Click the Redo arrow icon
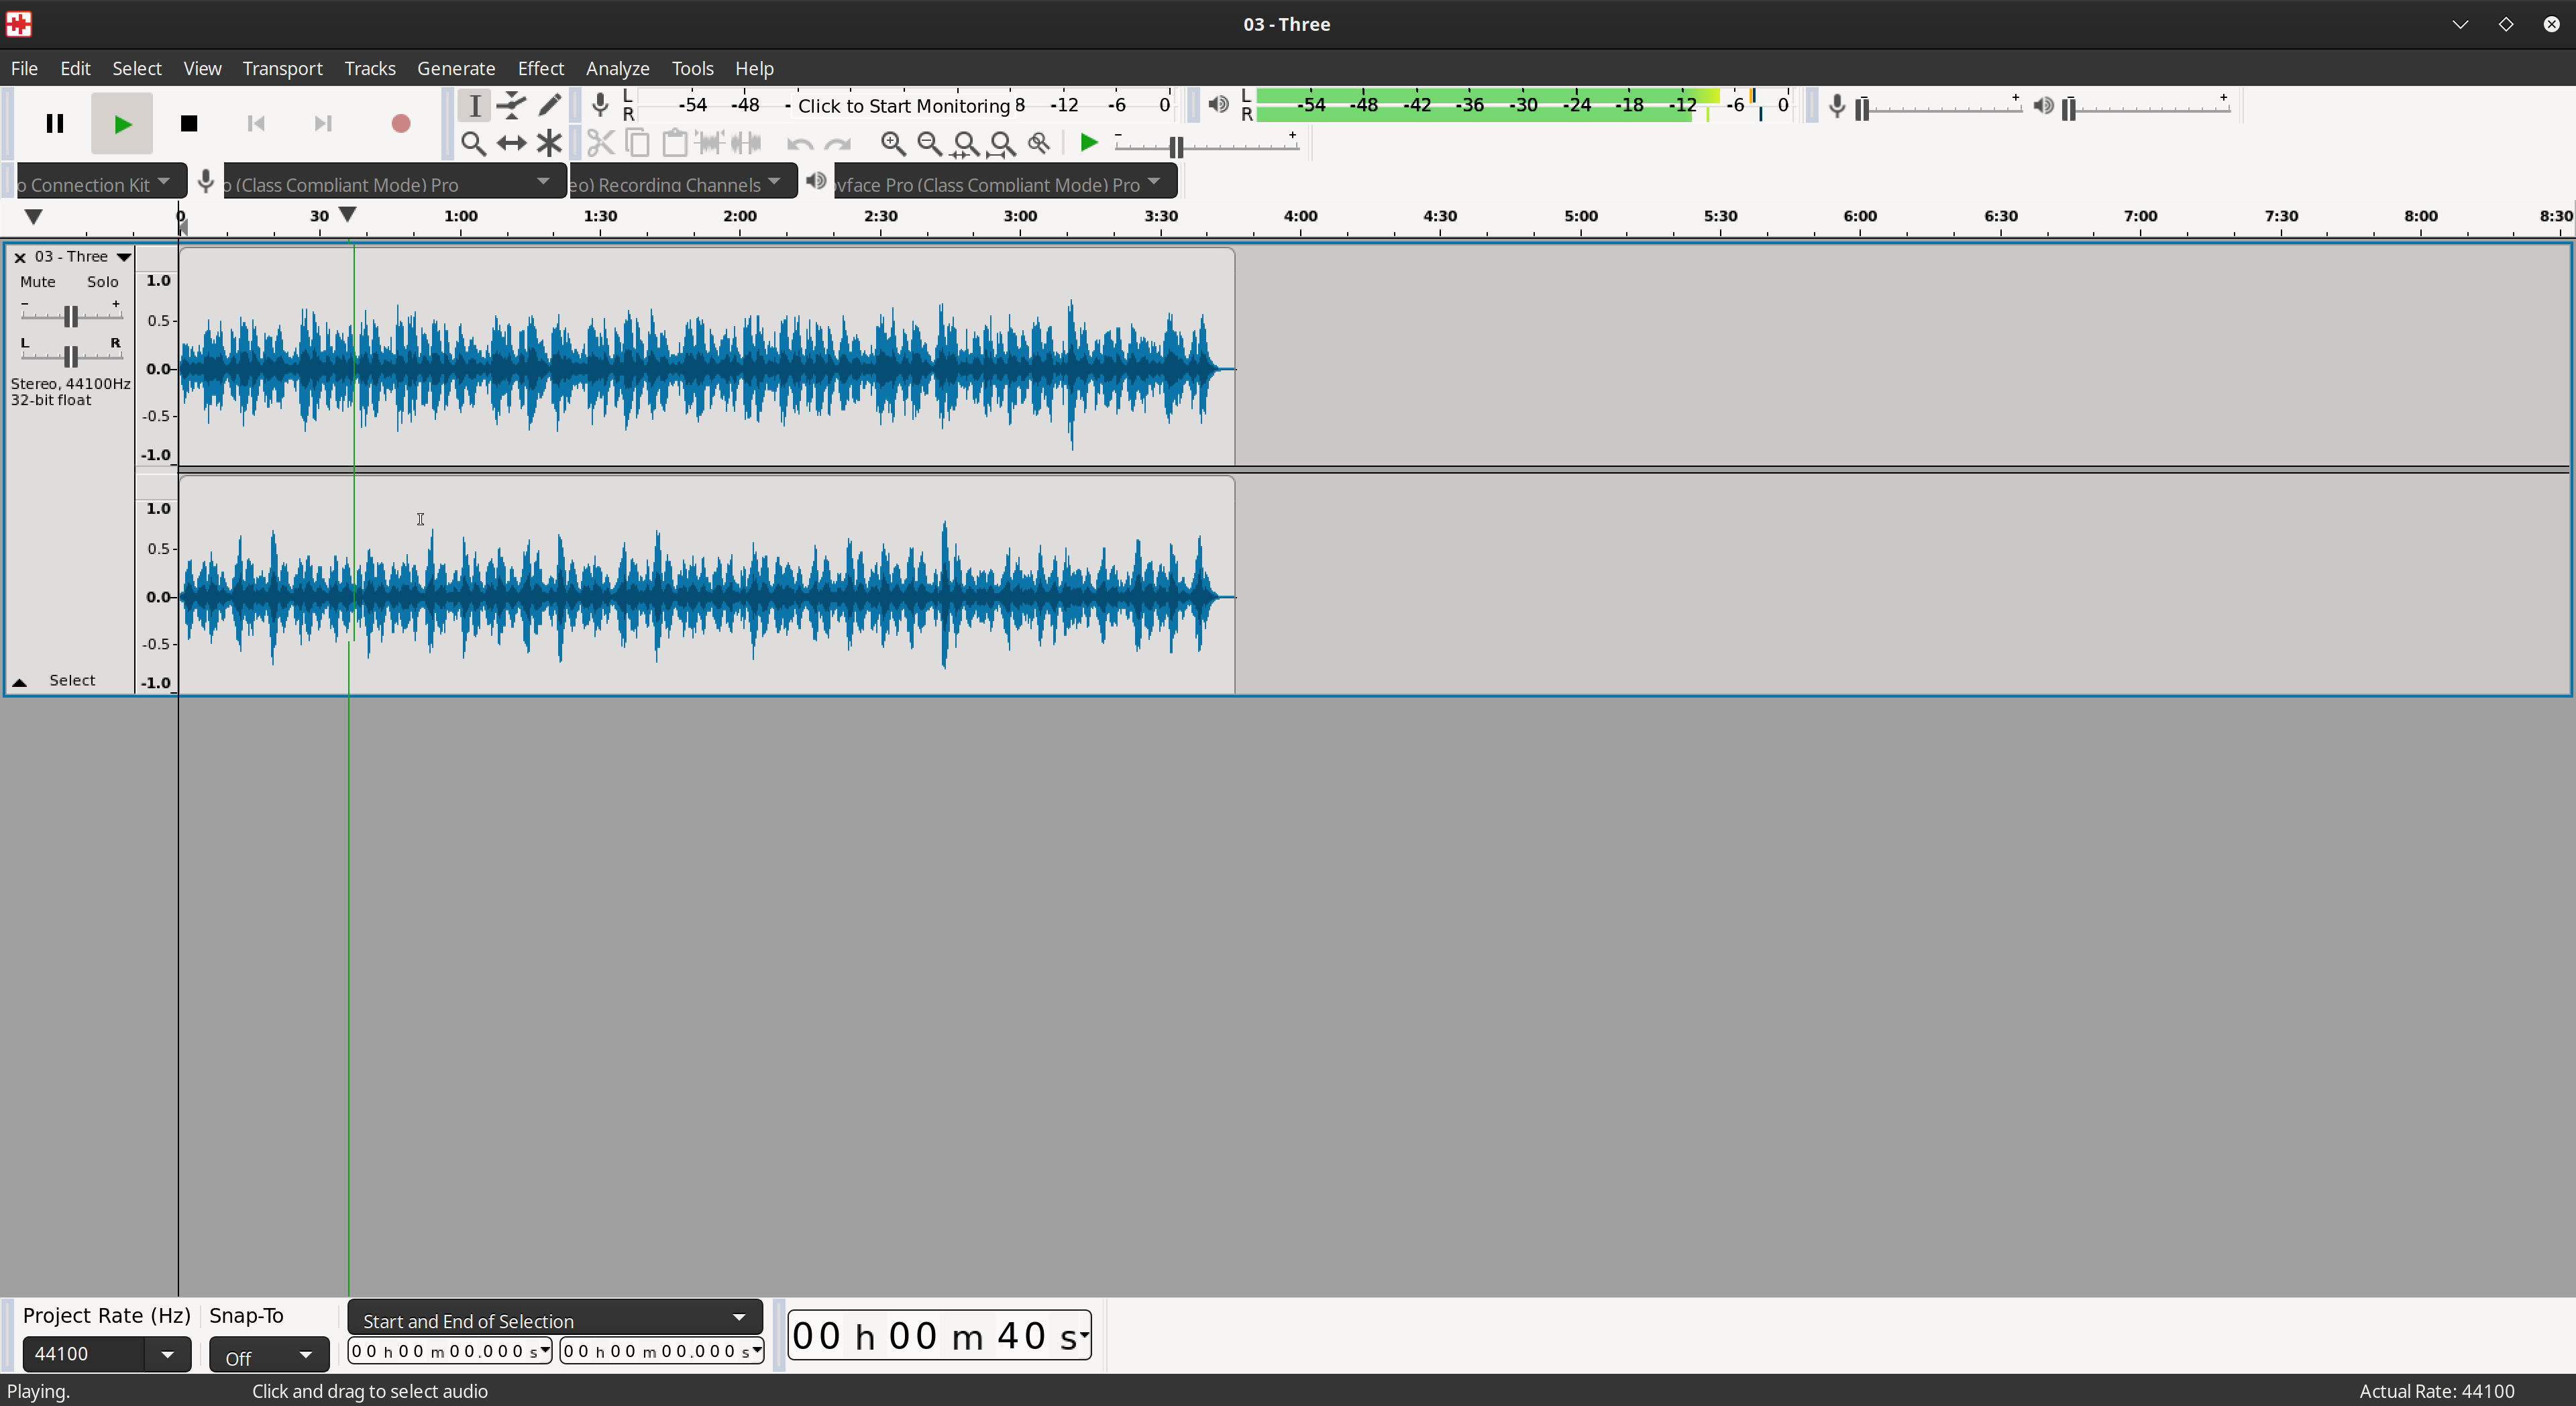 [x=838, y=144]
